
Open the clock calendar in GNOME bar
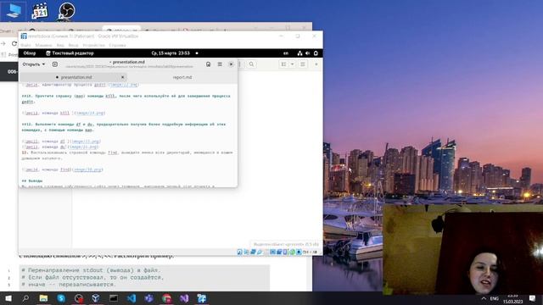coord(171,53)
